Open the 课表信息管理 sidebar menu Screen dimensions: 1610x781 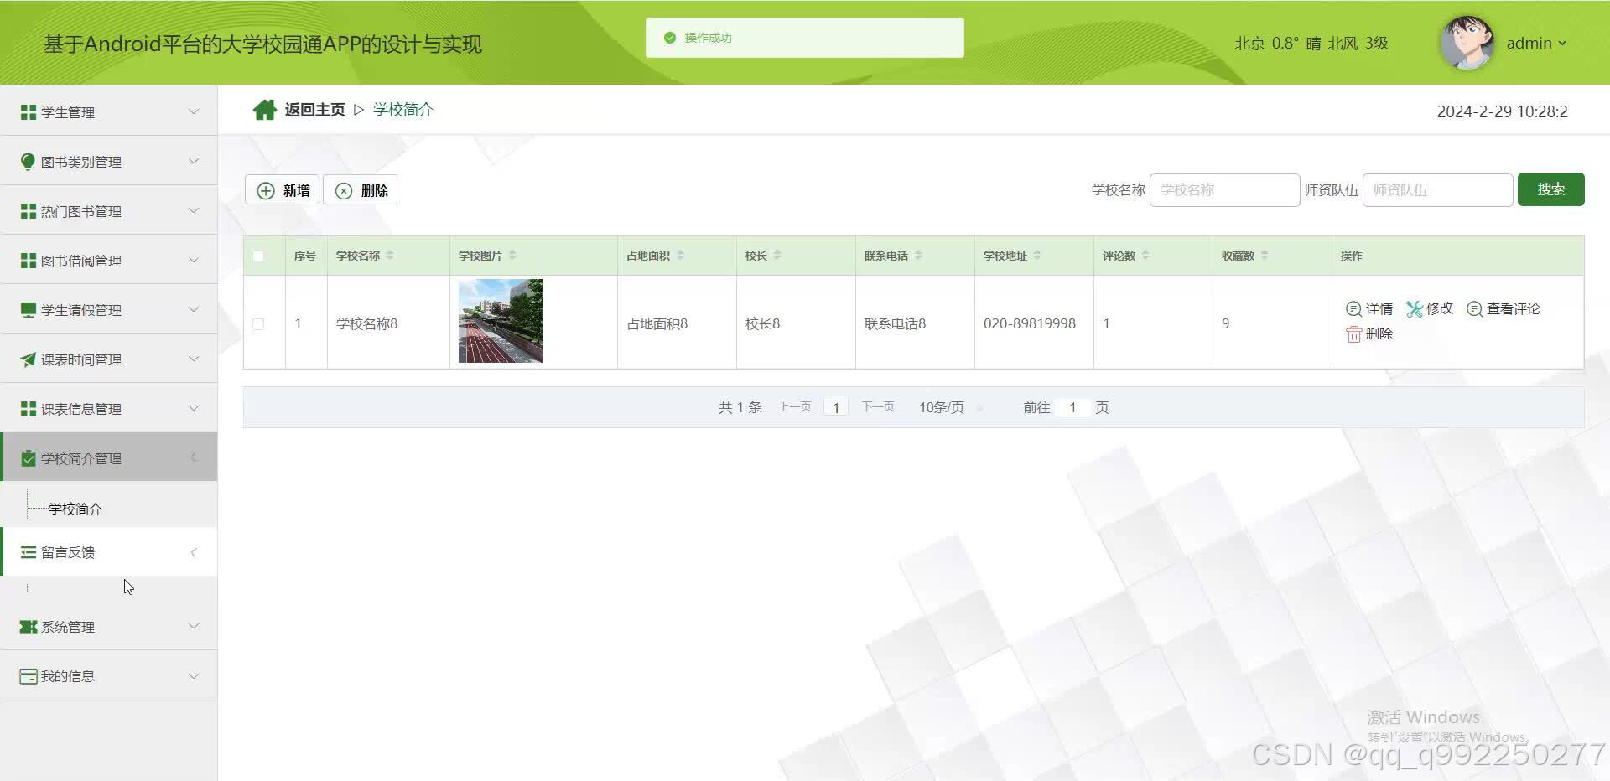109,408
